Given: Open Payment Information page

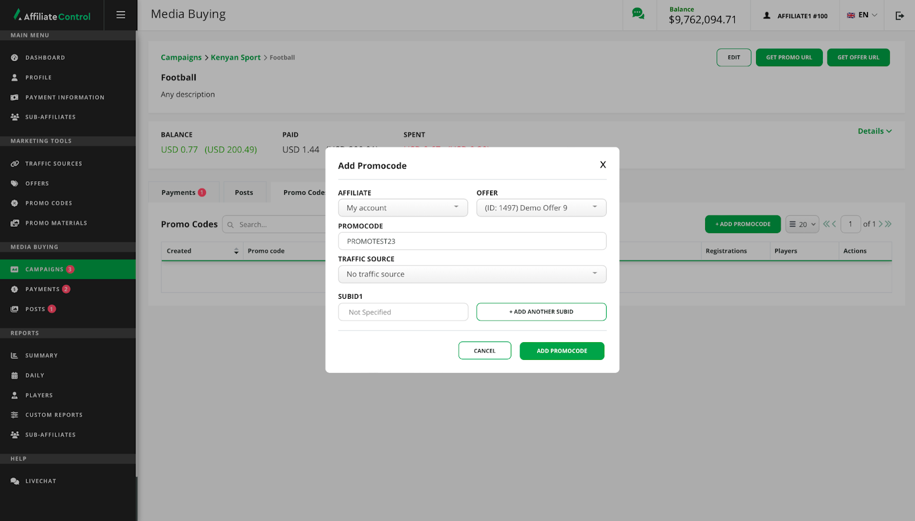Looking at the screenshot, I should click(x=65, y=98).
